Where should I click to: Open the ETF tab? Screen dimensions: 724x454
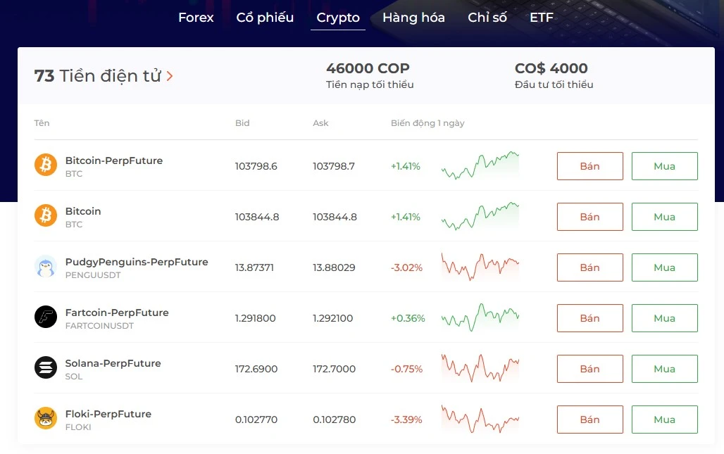pyautogui.click(x=542, y=18)
